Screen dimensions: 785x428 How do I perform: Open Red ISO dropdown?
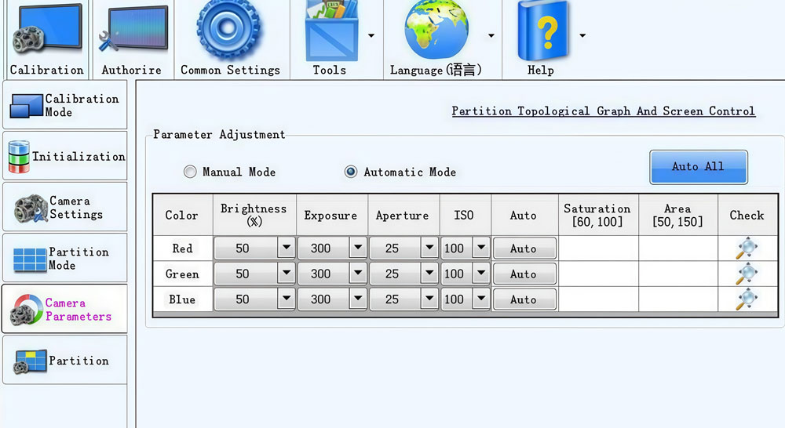(481, 248)
